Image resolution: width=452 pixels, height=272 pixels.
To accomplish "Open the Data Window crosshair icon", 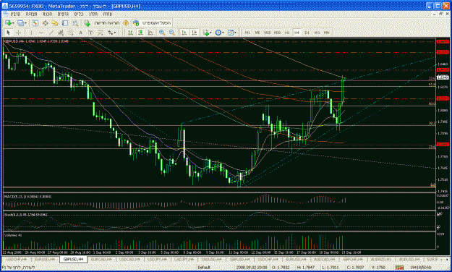I will [x=46, y=23].
